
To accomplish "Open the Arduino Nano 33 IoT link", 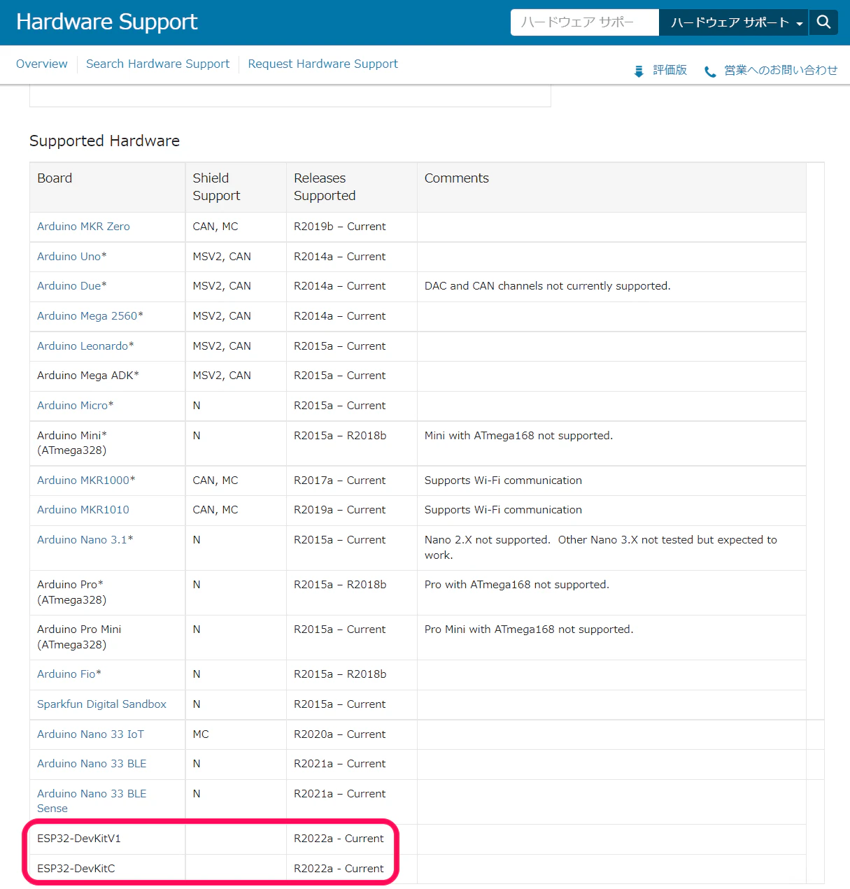I will (90, 734).
